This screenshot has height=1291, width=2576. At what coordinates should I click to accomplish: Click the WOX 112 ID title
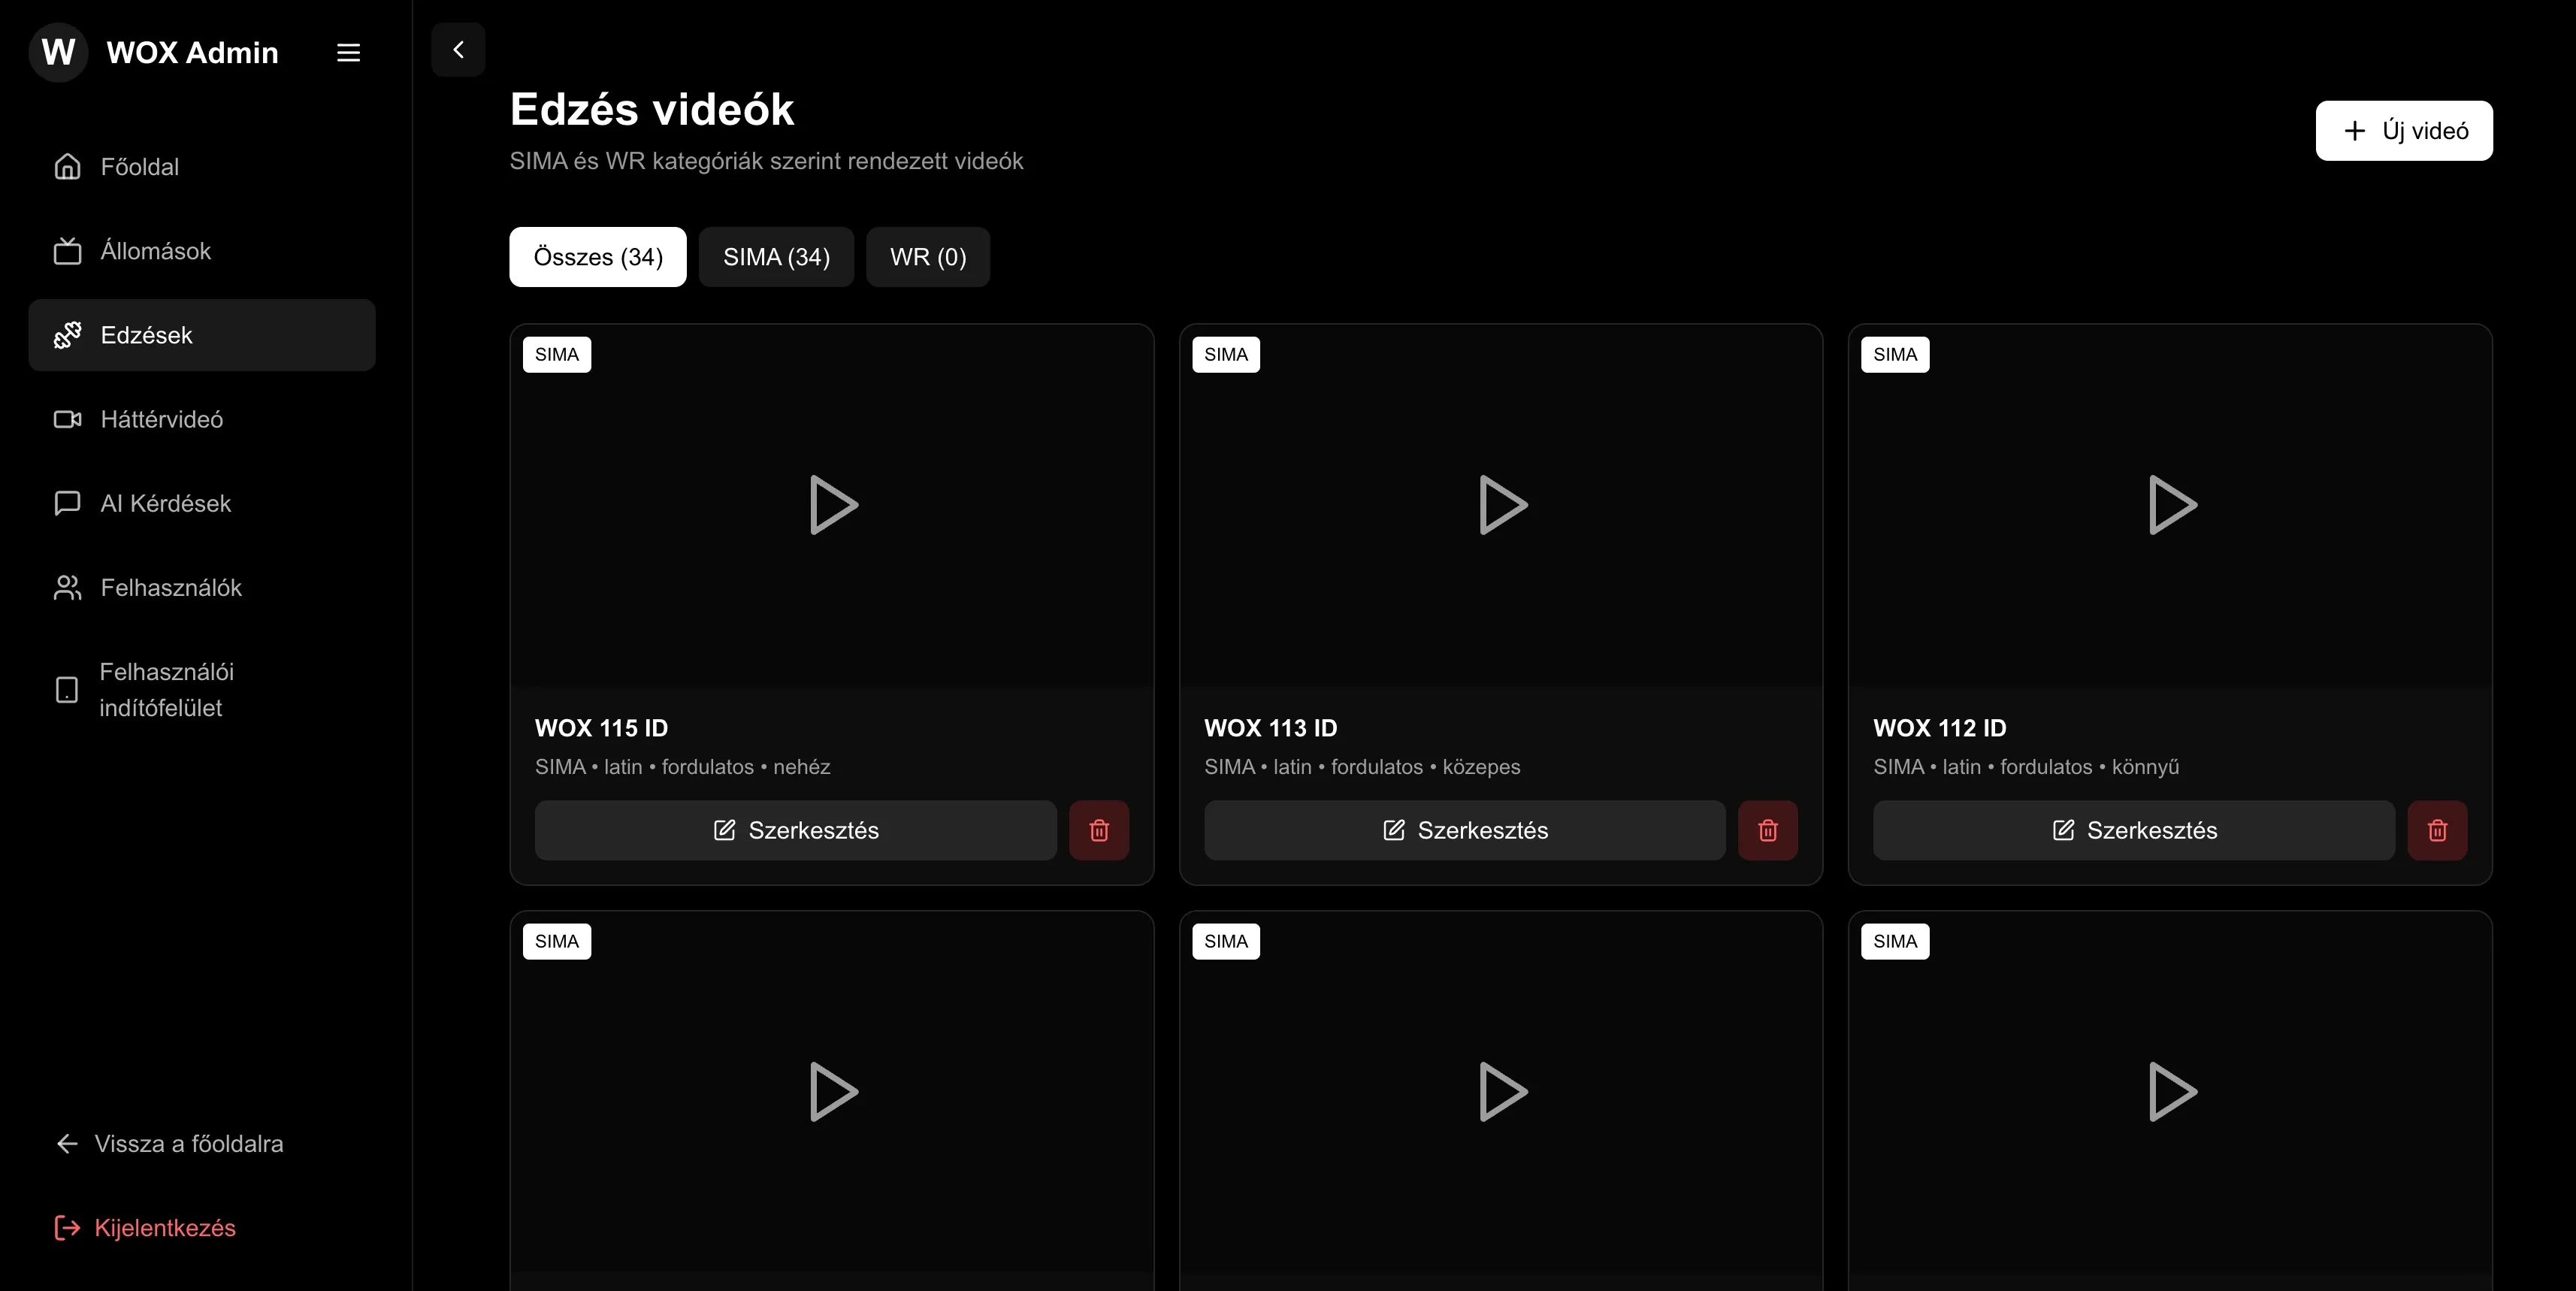pos(1940,728)
